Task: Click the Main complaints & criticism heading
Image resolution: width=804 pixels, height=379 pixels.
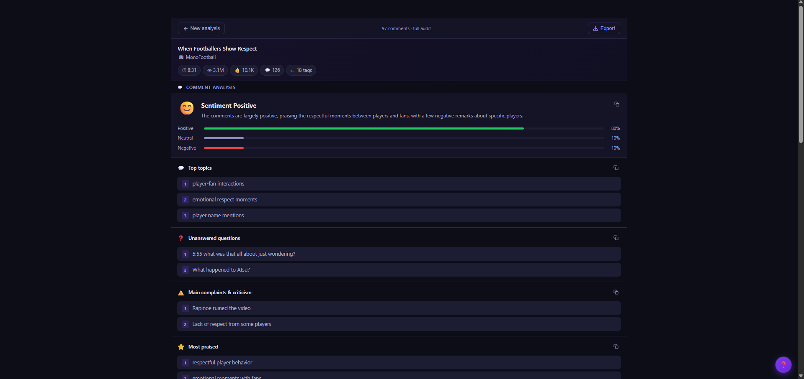Action: coord(220,293)
